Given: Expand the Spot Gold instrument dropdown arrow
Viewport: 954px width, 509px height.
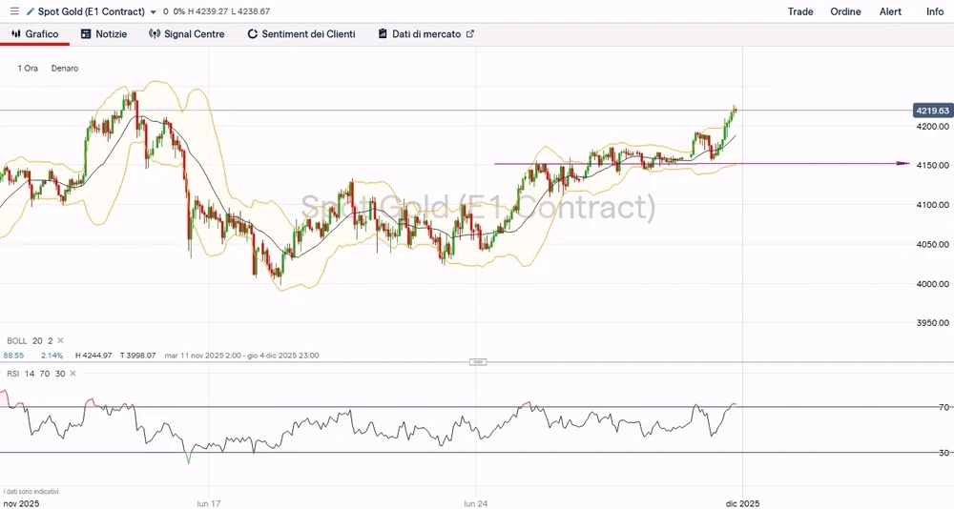Looking at the screenshot, I should [x=154, y=12].
